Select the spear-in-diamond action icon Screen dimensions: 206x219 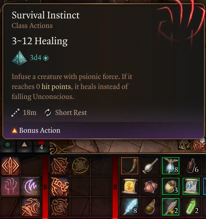pos(10,166)
